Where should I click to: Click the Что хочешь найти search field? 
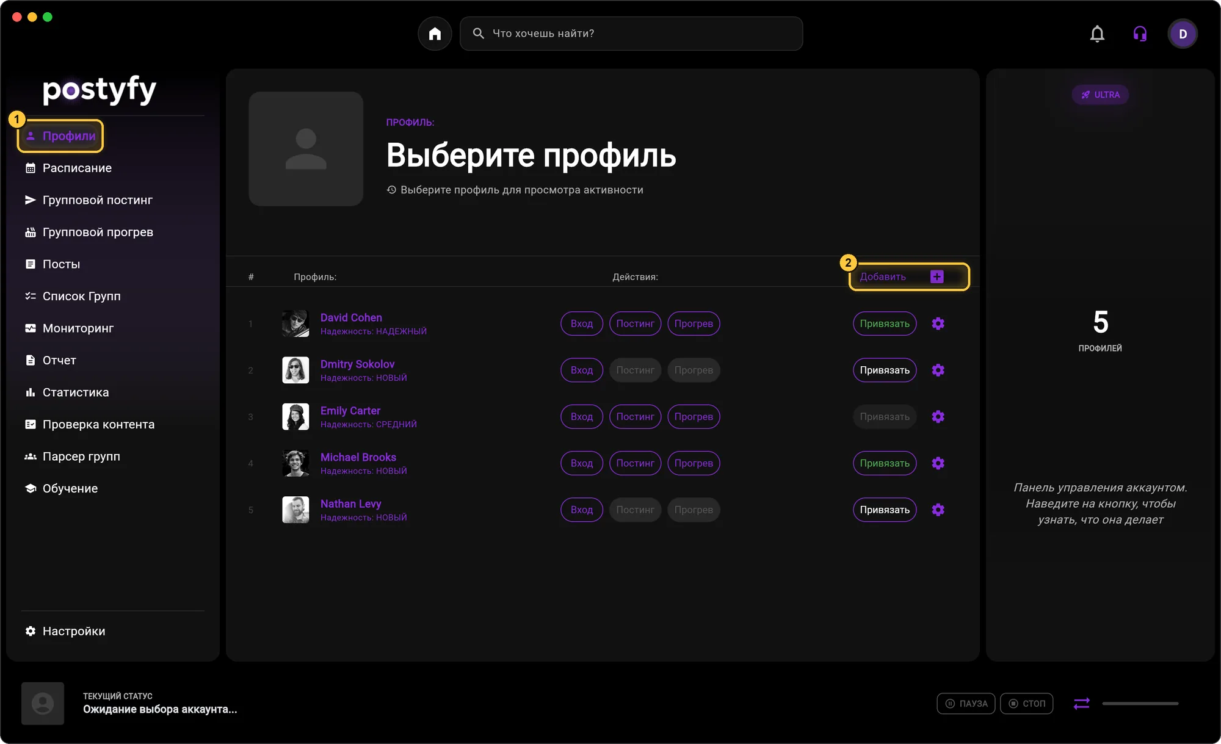click(631, 34)
